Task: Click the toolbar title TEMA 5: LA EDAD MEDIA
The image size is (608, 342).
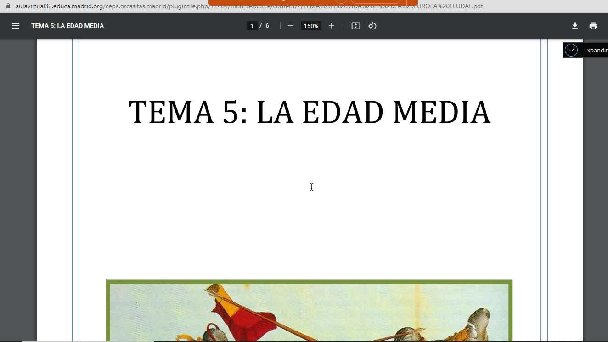Action: point(68,26)
